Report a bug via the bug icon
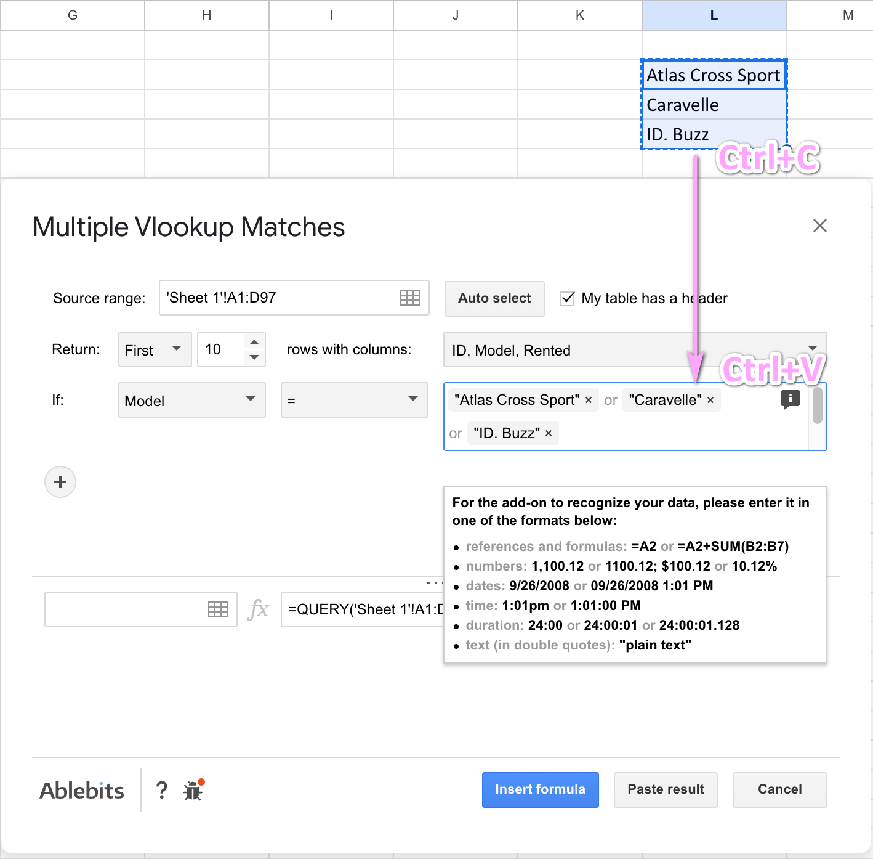 coord(193,791)
